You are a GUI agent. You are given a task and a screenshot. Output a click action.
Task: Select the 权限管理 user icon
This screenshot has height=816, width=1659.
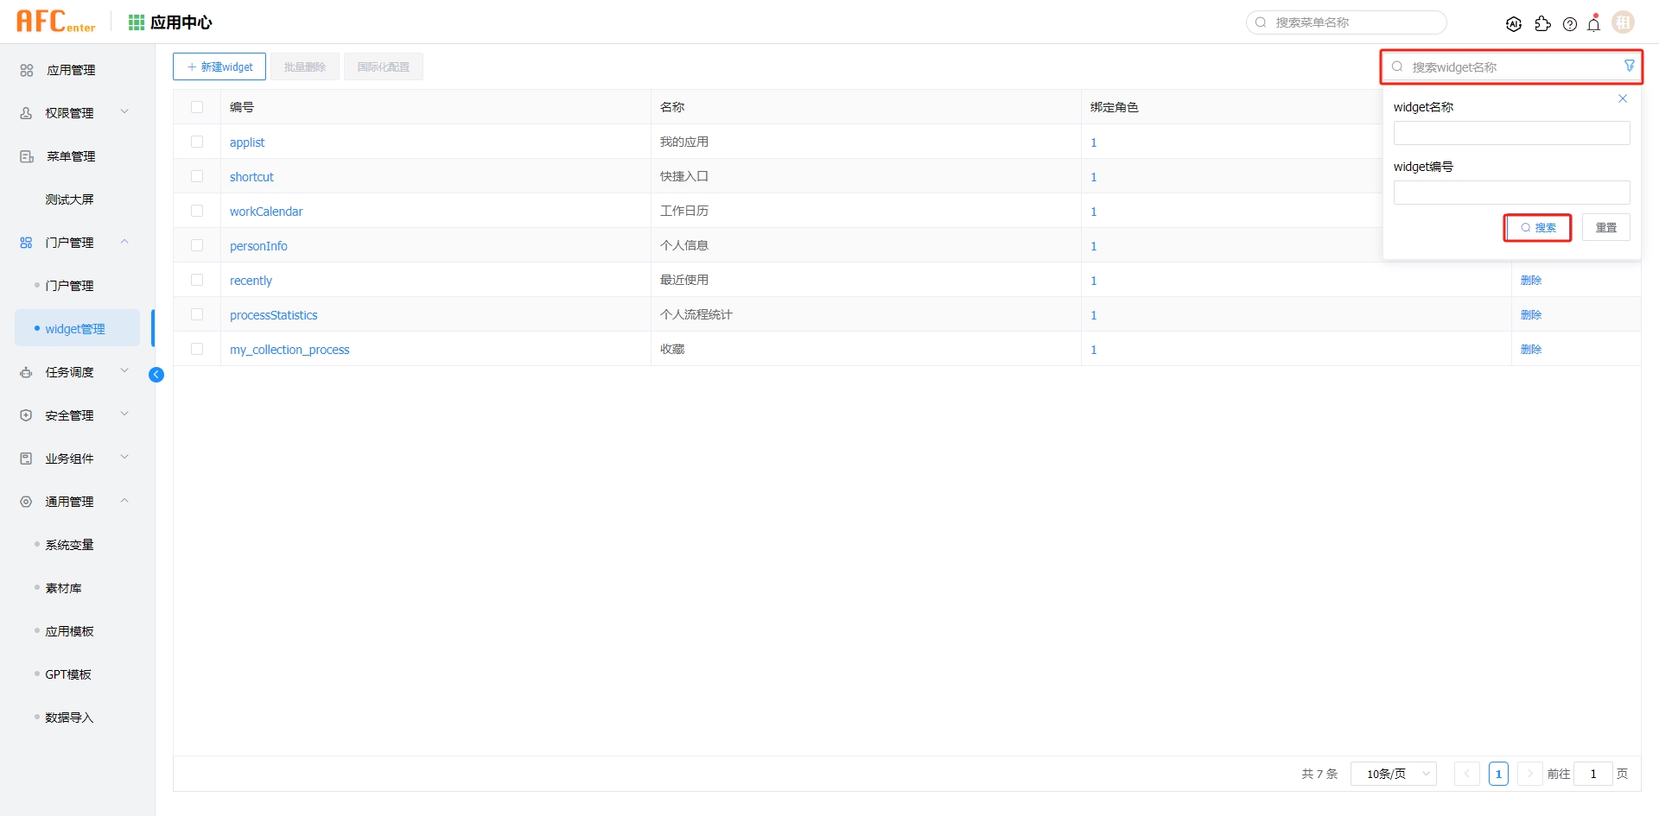click(x=25, y=113)
